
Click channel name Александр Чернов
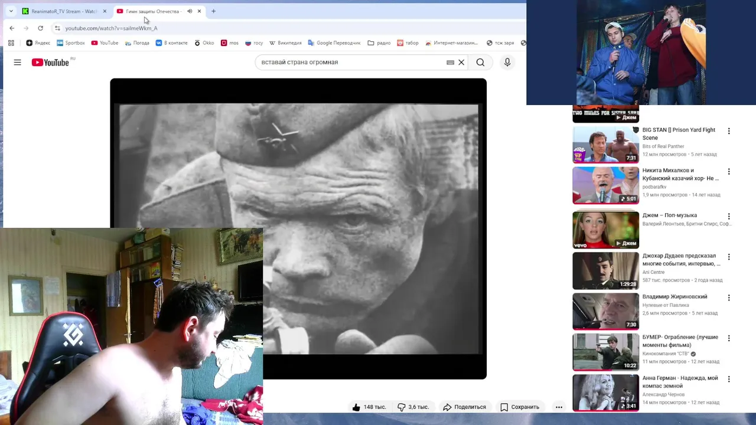[663, 394]
